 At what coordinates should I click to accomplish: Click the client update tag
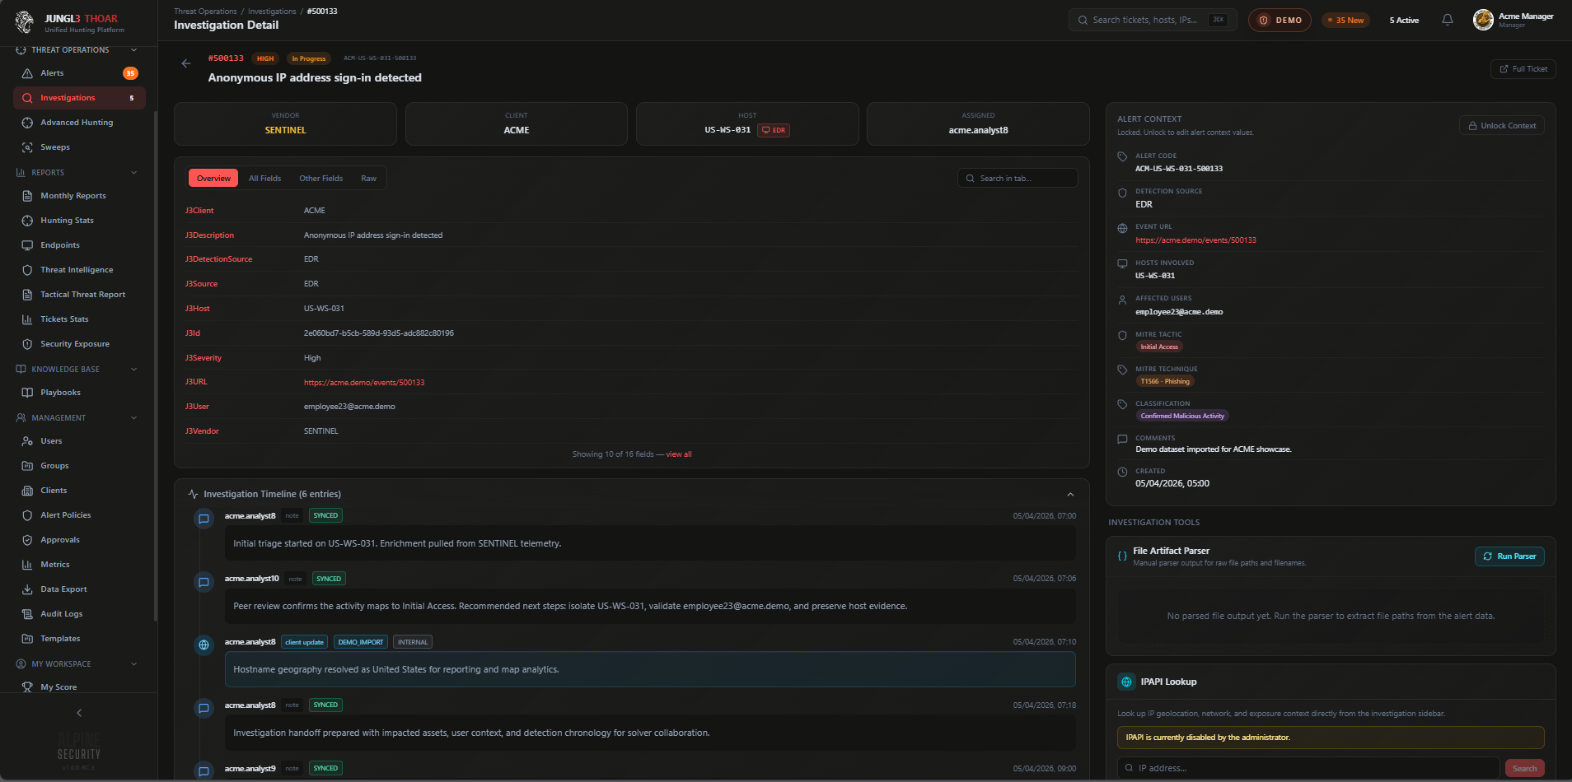[x=304, y=642]
